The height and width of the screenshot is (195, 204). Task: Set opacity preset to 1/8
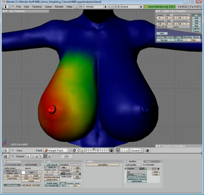click(x=160, y=24)
